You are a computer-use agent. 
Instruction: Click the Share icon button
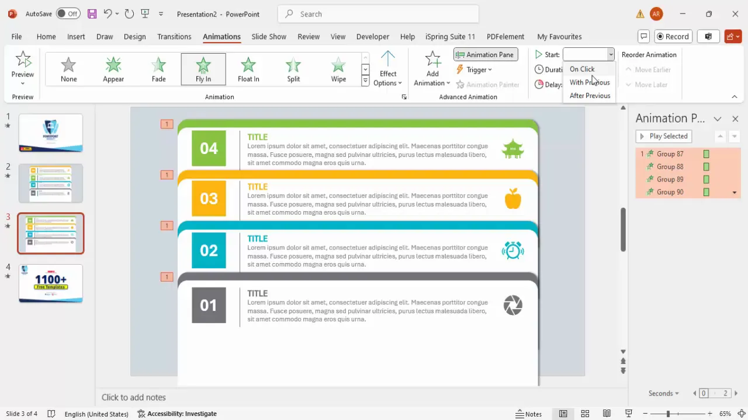click(x=733, y=36)
